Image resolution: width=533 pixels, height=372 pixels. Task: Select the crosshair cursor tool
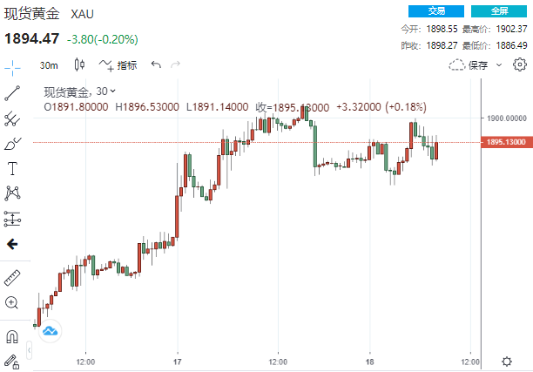pyautogui.click(x=12, y=66)
